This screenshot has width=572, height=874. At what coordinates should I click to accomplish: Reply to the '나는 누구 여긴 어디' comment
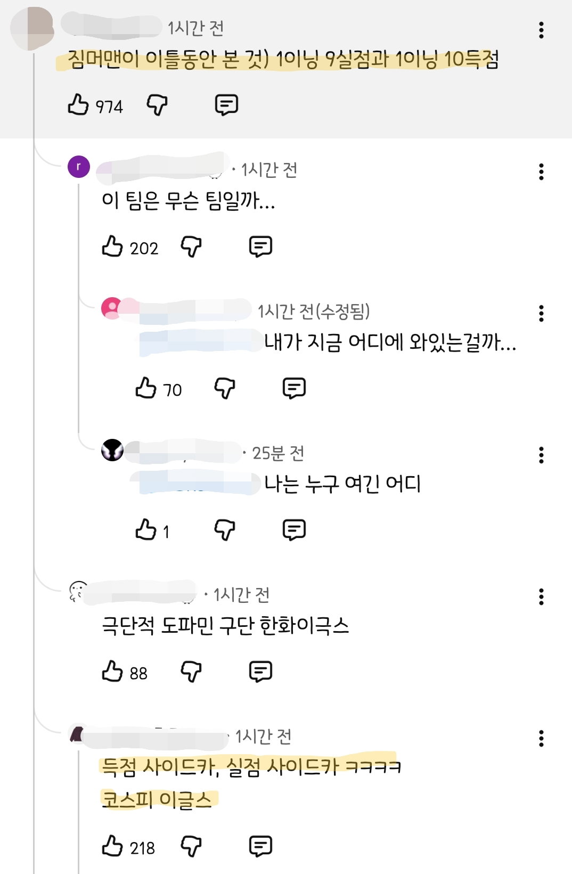coord(294,530)
